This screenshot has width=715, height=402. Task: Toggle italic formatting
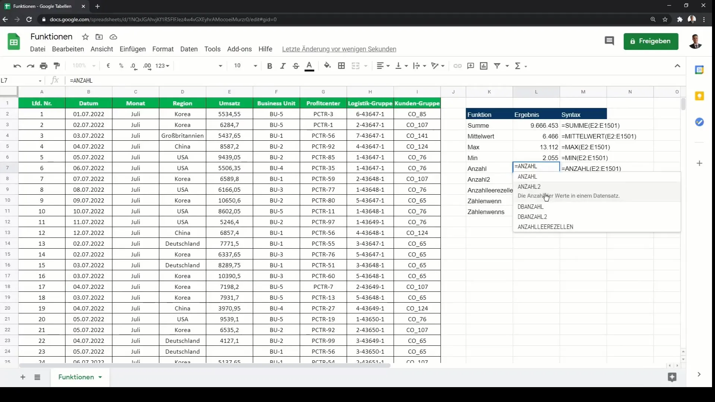(283, 66)
